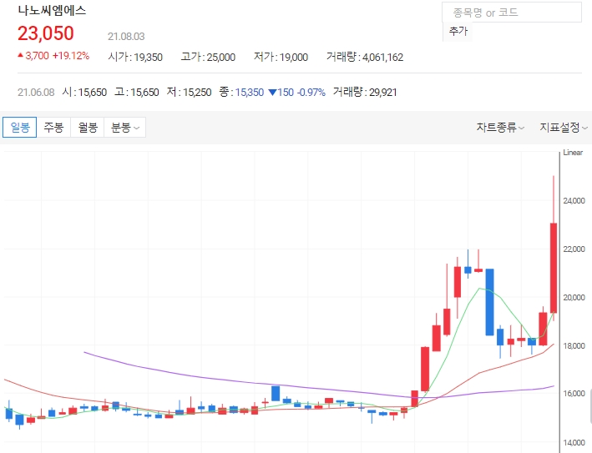Screen dimensions: 592x453
Task: Click the Linear scale label
Action: (573, 153)
